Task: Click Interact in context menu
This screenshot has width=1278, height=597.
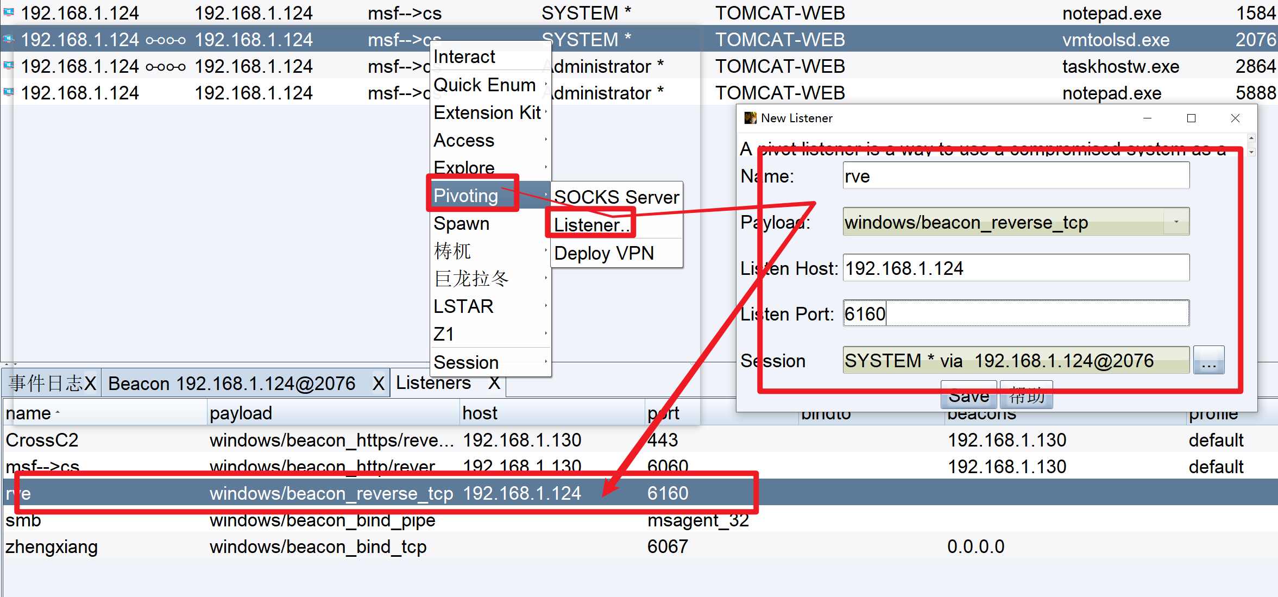Action: pyautogui.click(x=464, y=56)
